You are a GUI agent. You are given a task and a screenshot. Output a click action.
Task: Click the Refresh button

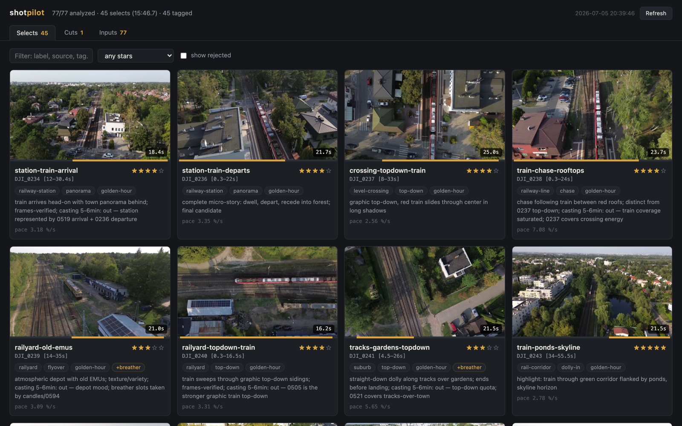tap(656, 13)
